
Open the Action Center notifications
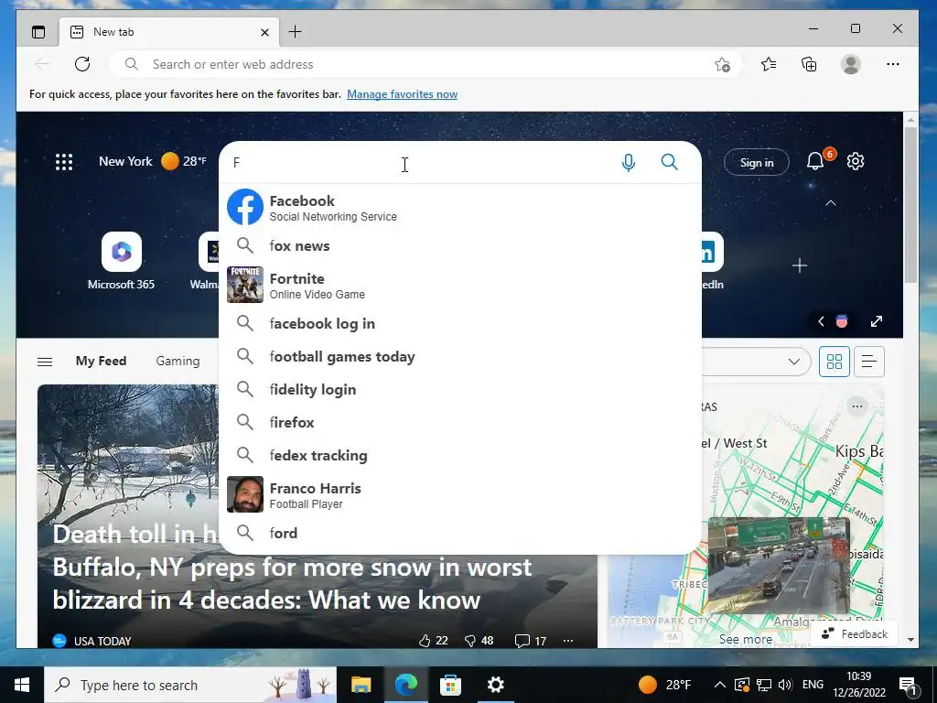click(908, 685)
